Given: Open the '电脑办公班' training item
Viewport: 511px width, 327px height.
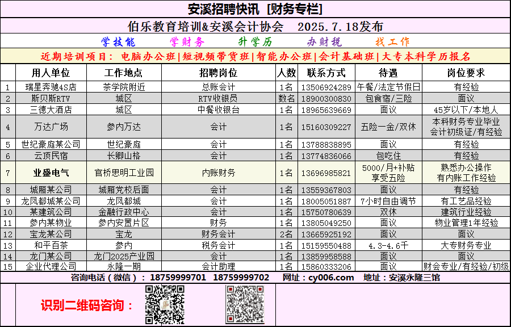Looking at the screenshot, I should point(150,56).
